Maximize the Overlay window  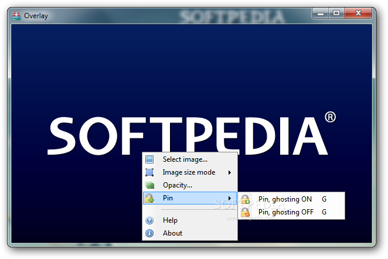336,13
